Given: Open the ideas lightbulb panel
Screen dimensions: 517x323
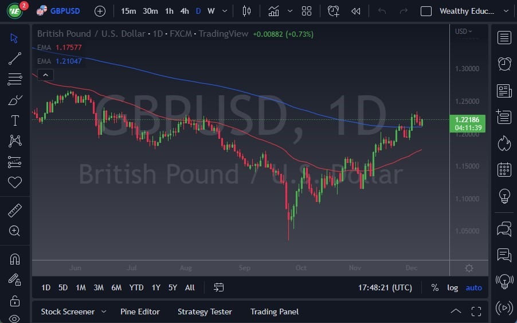Looking at the screenshot, I should tap(504, 196).
